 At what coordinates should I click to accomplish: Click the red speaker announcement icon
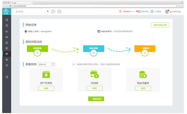[x=120, y=11]
